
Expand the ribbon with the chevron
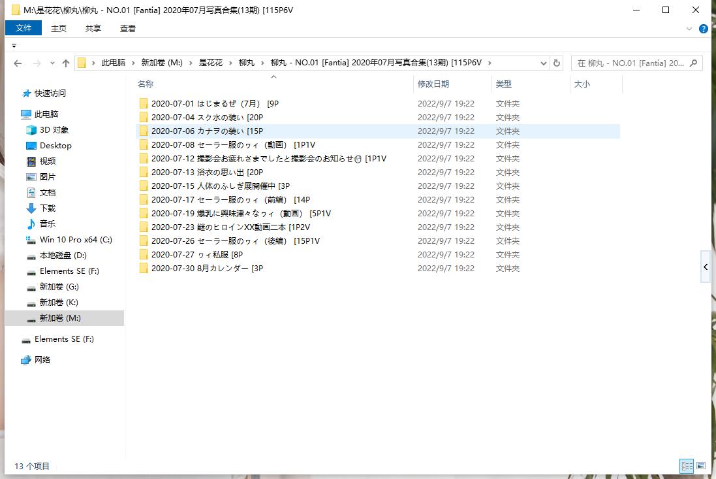[x=690, y=29]
